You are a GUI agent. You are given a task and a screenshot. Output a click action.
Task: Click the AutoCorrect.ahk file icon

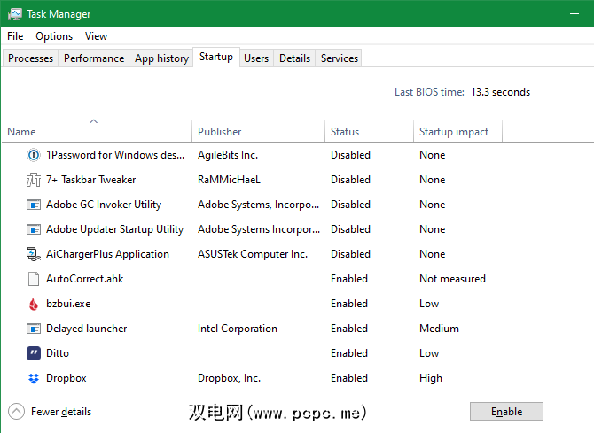point(34,279)
